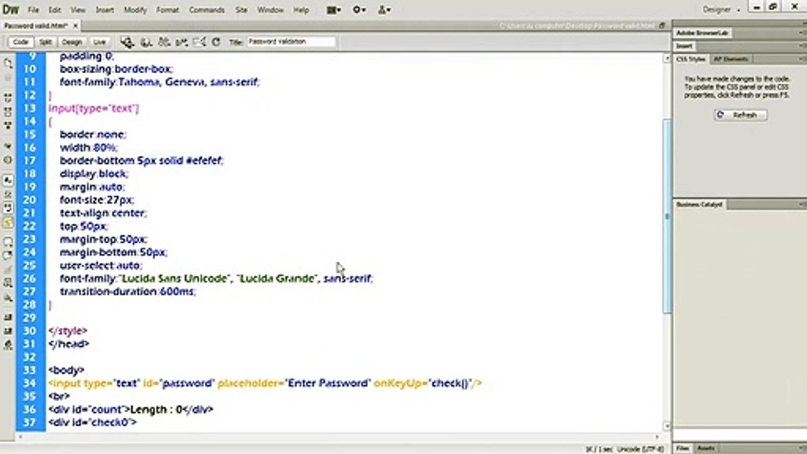Click the Check Browser Compatibility icon
807x454 pixels.
(199, 42)
